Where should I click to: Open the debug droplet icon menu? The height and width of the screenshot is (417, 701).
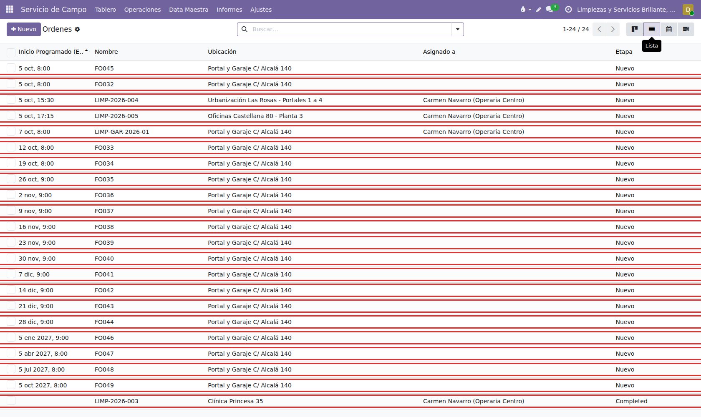tap(525, 9)
